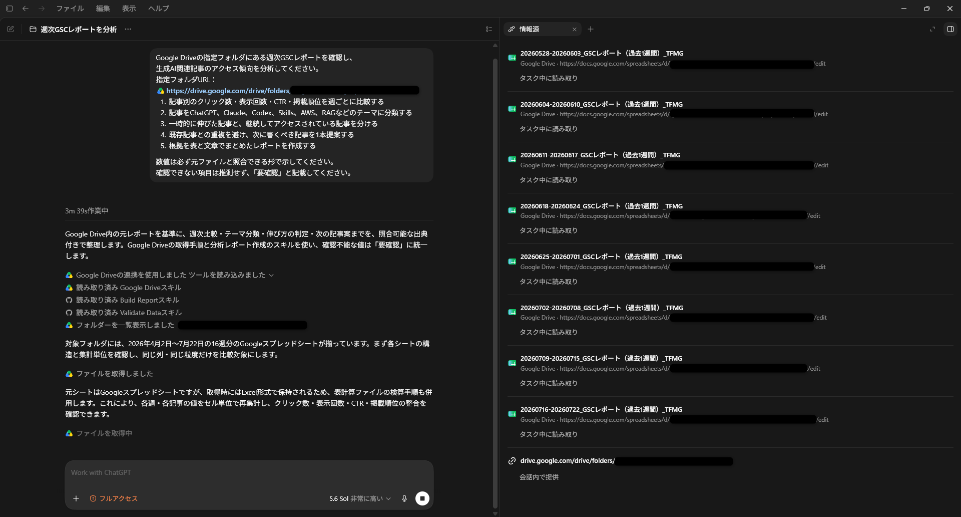Image resolution: width=961 pixels, height=517 pixels.
Task: Click the microphone voice input icon
Action: [404, 498]
